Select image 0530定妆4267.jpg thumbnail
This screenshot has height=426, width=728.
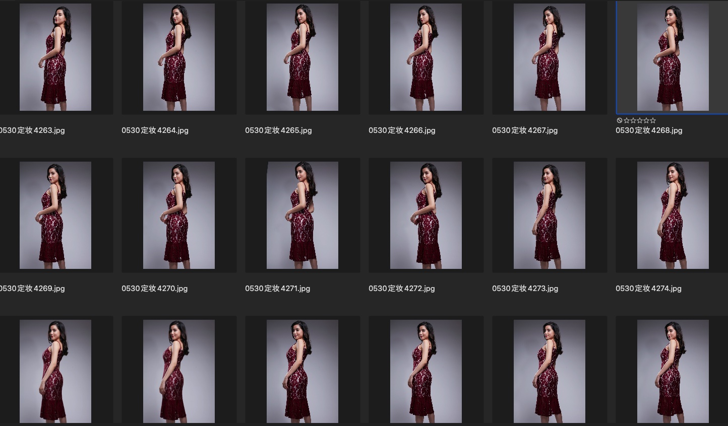550,57
